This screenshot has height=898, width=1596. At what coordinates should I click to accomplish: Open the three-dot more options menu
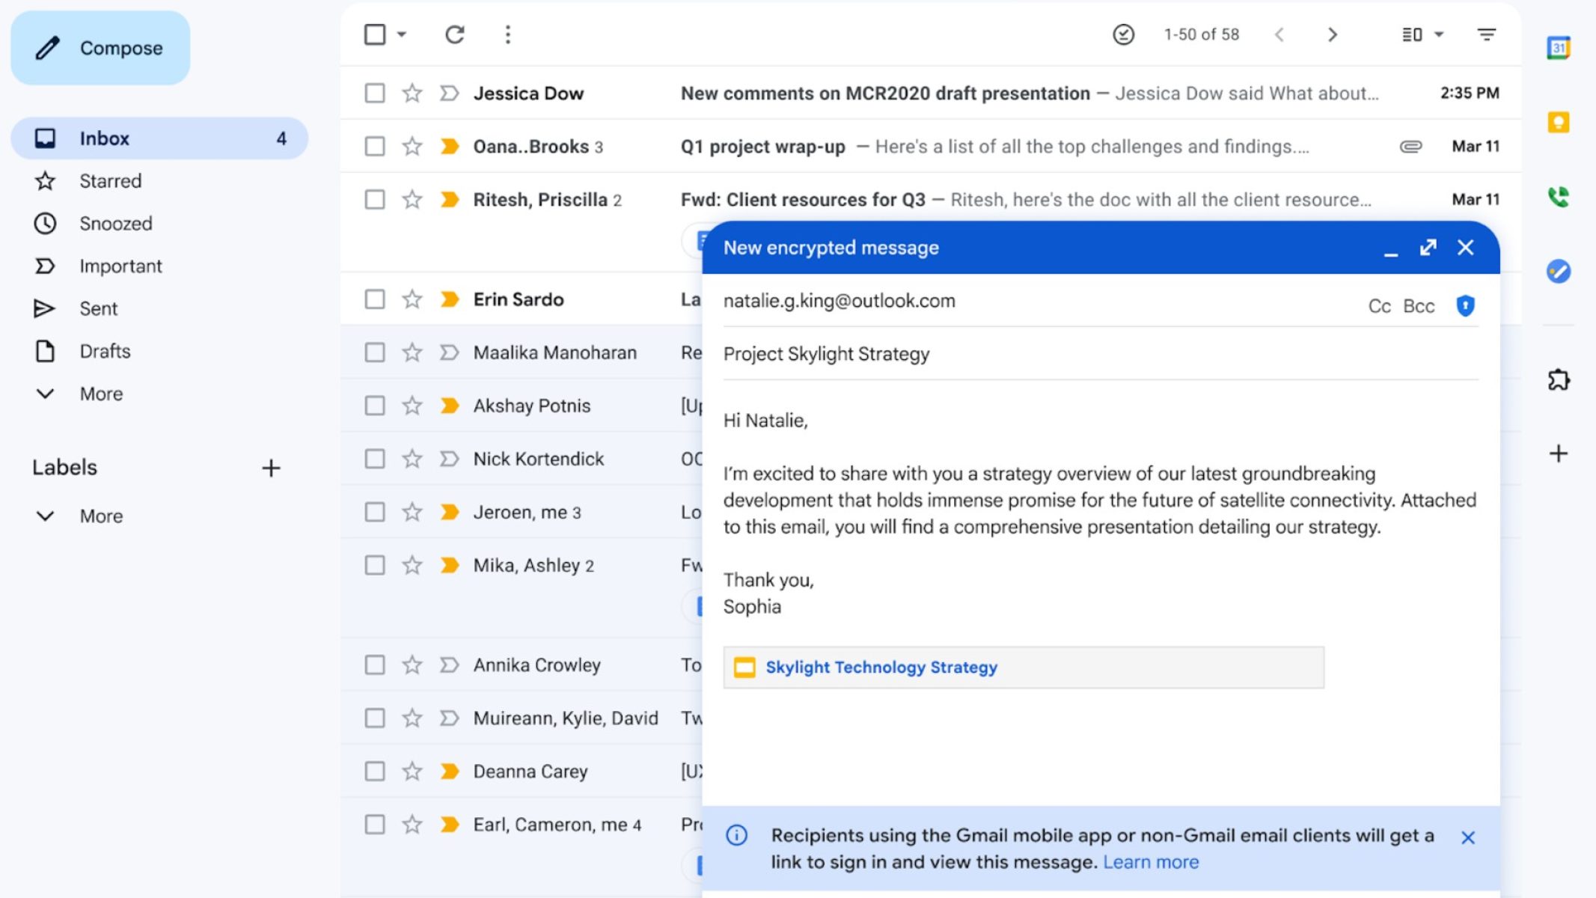[x=507, y=34]
